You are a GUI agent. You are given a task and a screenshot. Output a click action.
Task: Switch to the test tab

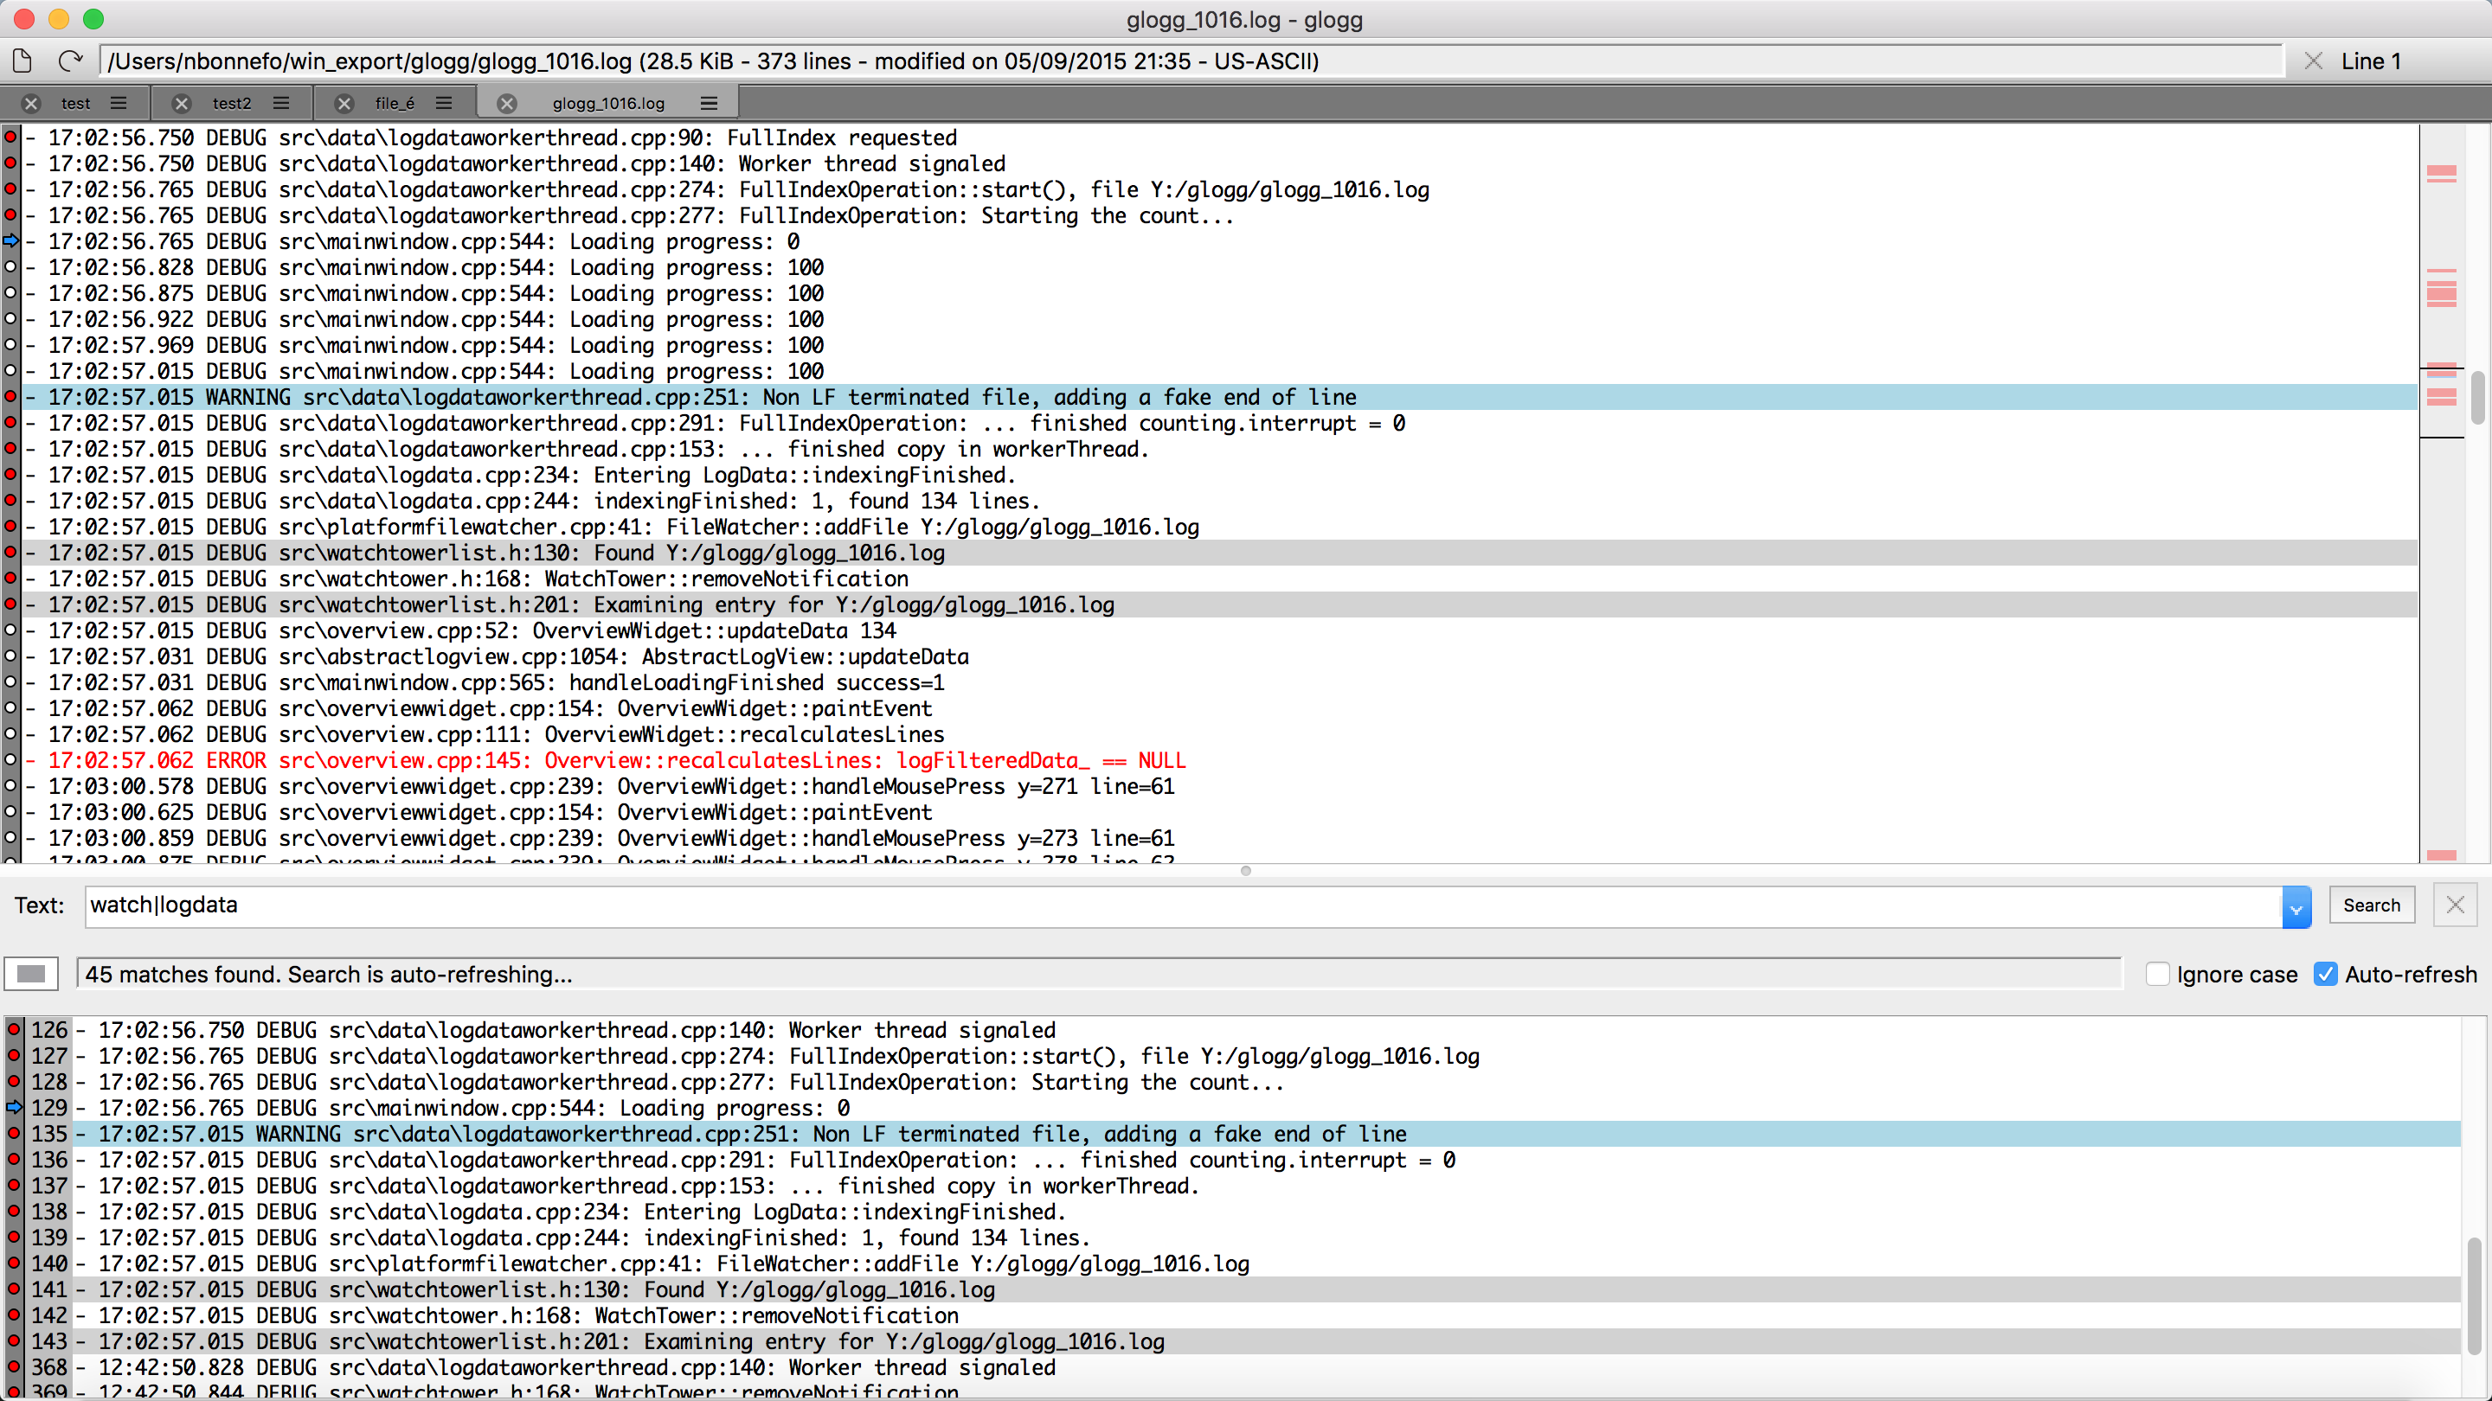(75, 104)
